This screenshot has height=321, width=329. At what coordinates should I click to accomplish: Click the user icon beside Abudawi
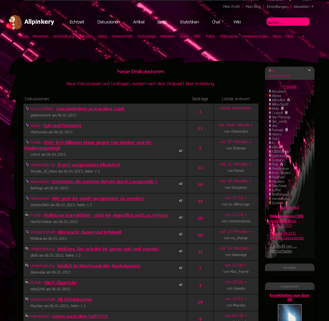[270, 91]
